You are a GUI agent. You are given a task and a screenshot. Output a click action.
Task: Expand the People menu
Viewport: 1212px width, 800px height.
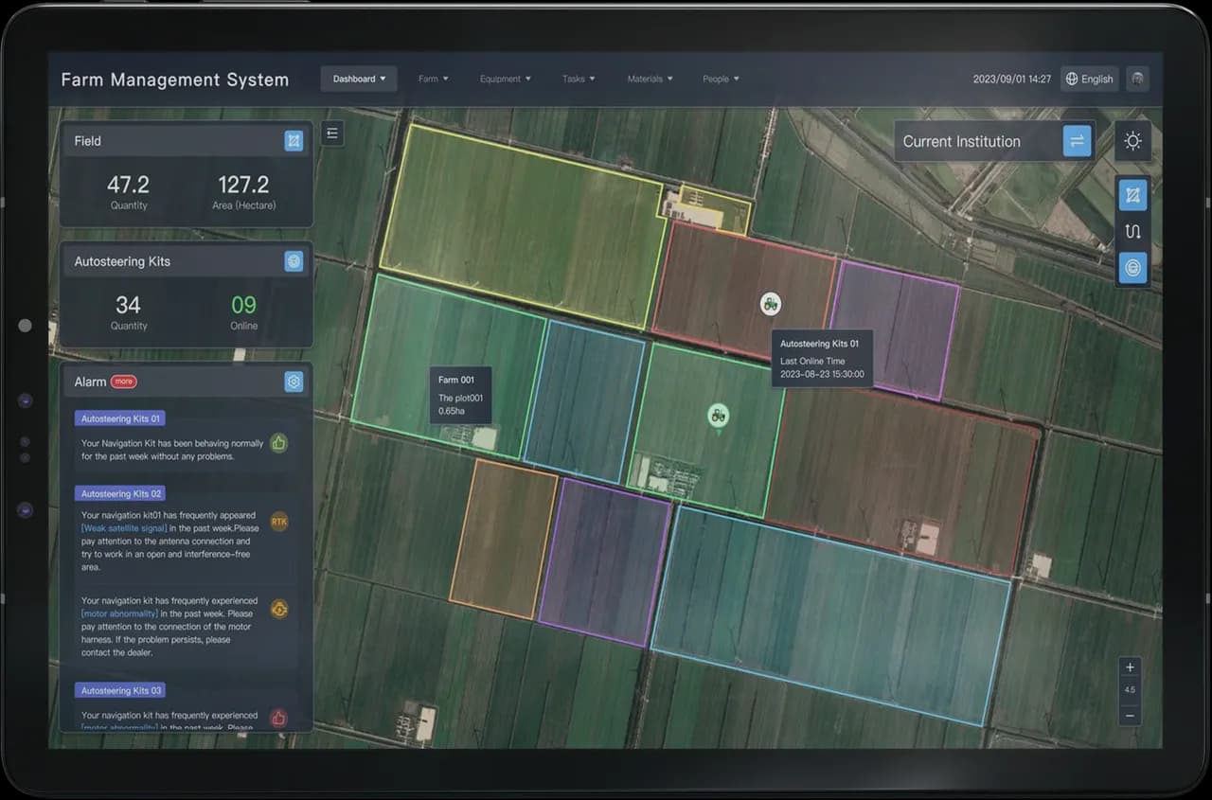[x=721, y=79]
